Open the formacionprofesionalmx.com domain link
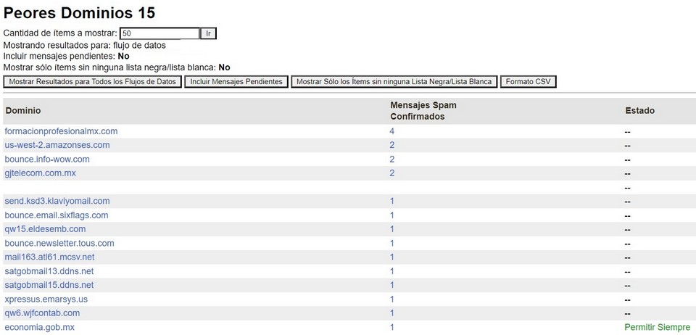The image size is (696, 335). 61,131
